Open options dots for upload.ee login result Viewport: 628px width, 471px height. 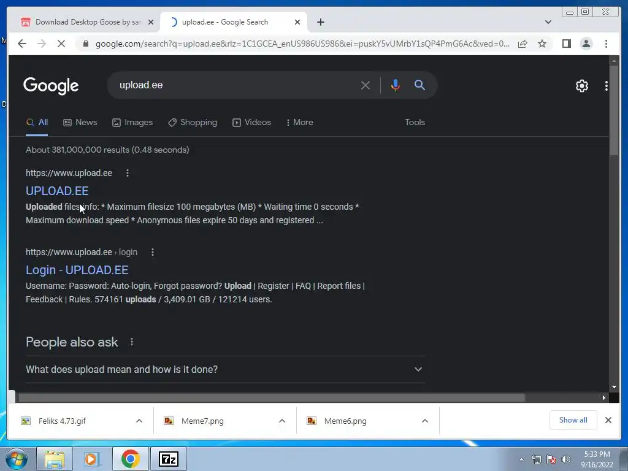(x=153, y=252)
